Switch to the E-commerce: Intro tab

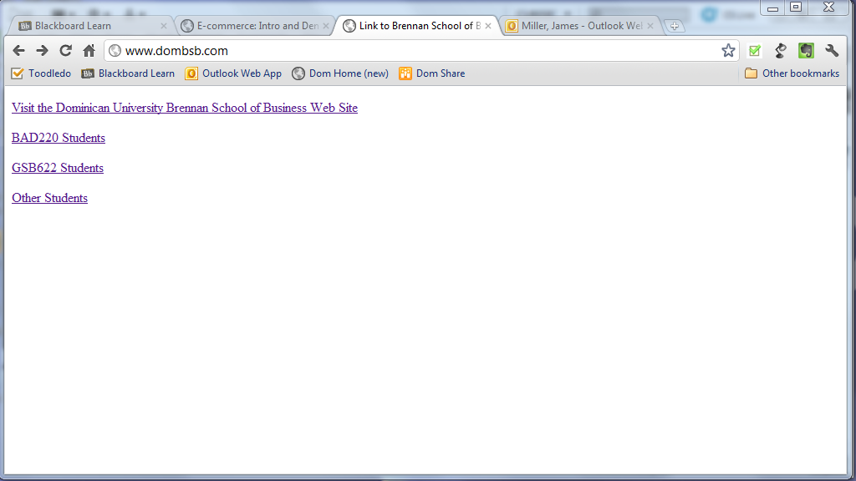coord(251,26)
